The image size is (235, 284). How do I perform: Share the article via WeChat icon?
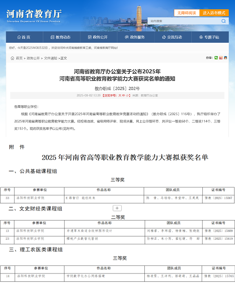coord(216,58)
